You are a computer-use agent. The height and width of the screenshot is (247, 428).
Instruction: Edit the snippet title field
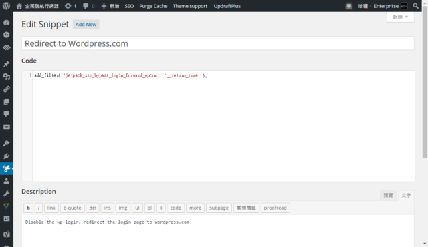coord(218,43)
